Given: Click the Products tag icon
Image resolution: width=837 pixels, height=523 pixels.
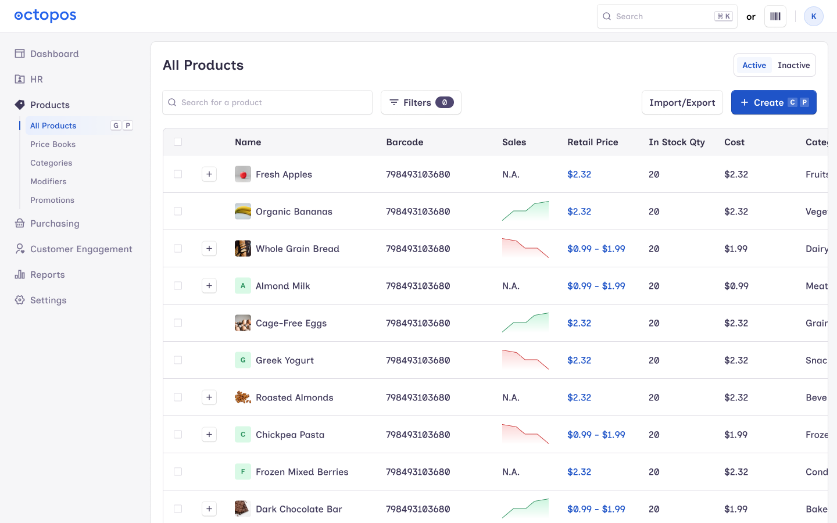Looking at the screenshot, I should (x=20, y=105).
